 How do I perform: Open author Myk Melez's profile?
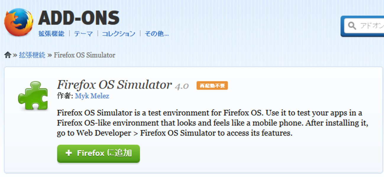[92, 96]
